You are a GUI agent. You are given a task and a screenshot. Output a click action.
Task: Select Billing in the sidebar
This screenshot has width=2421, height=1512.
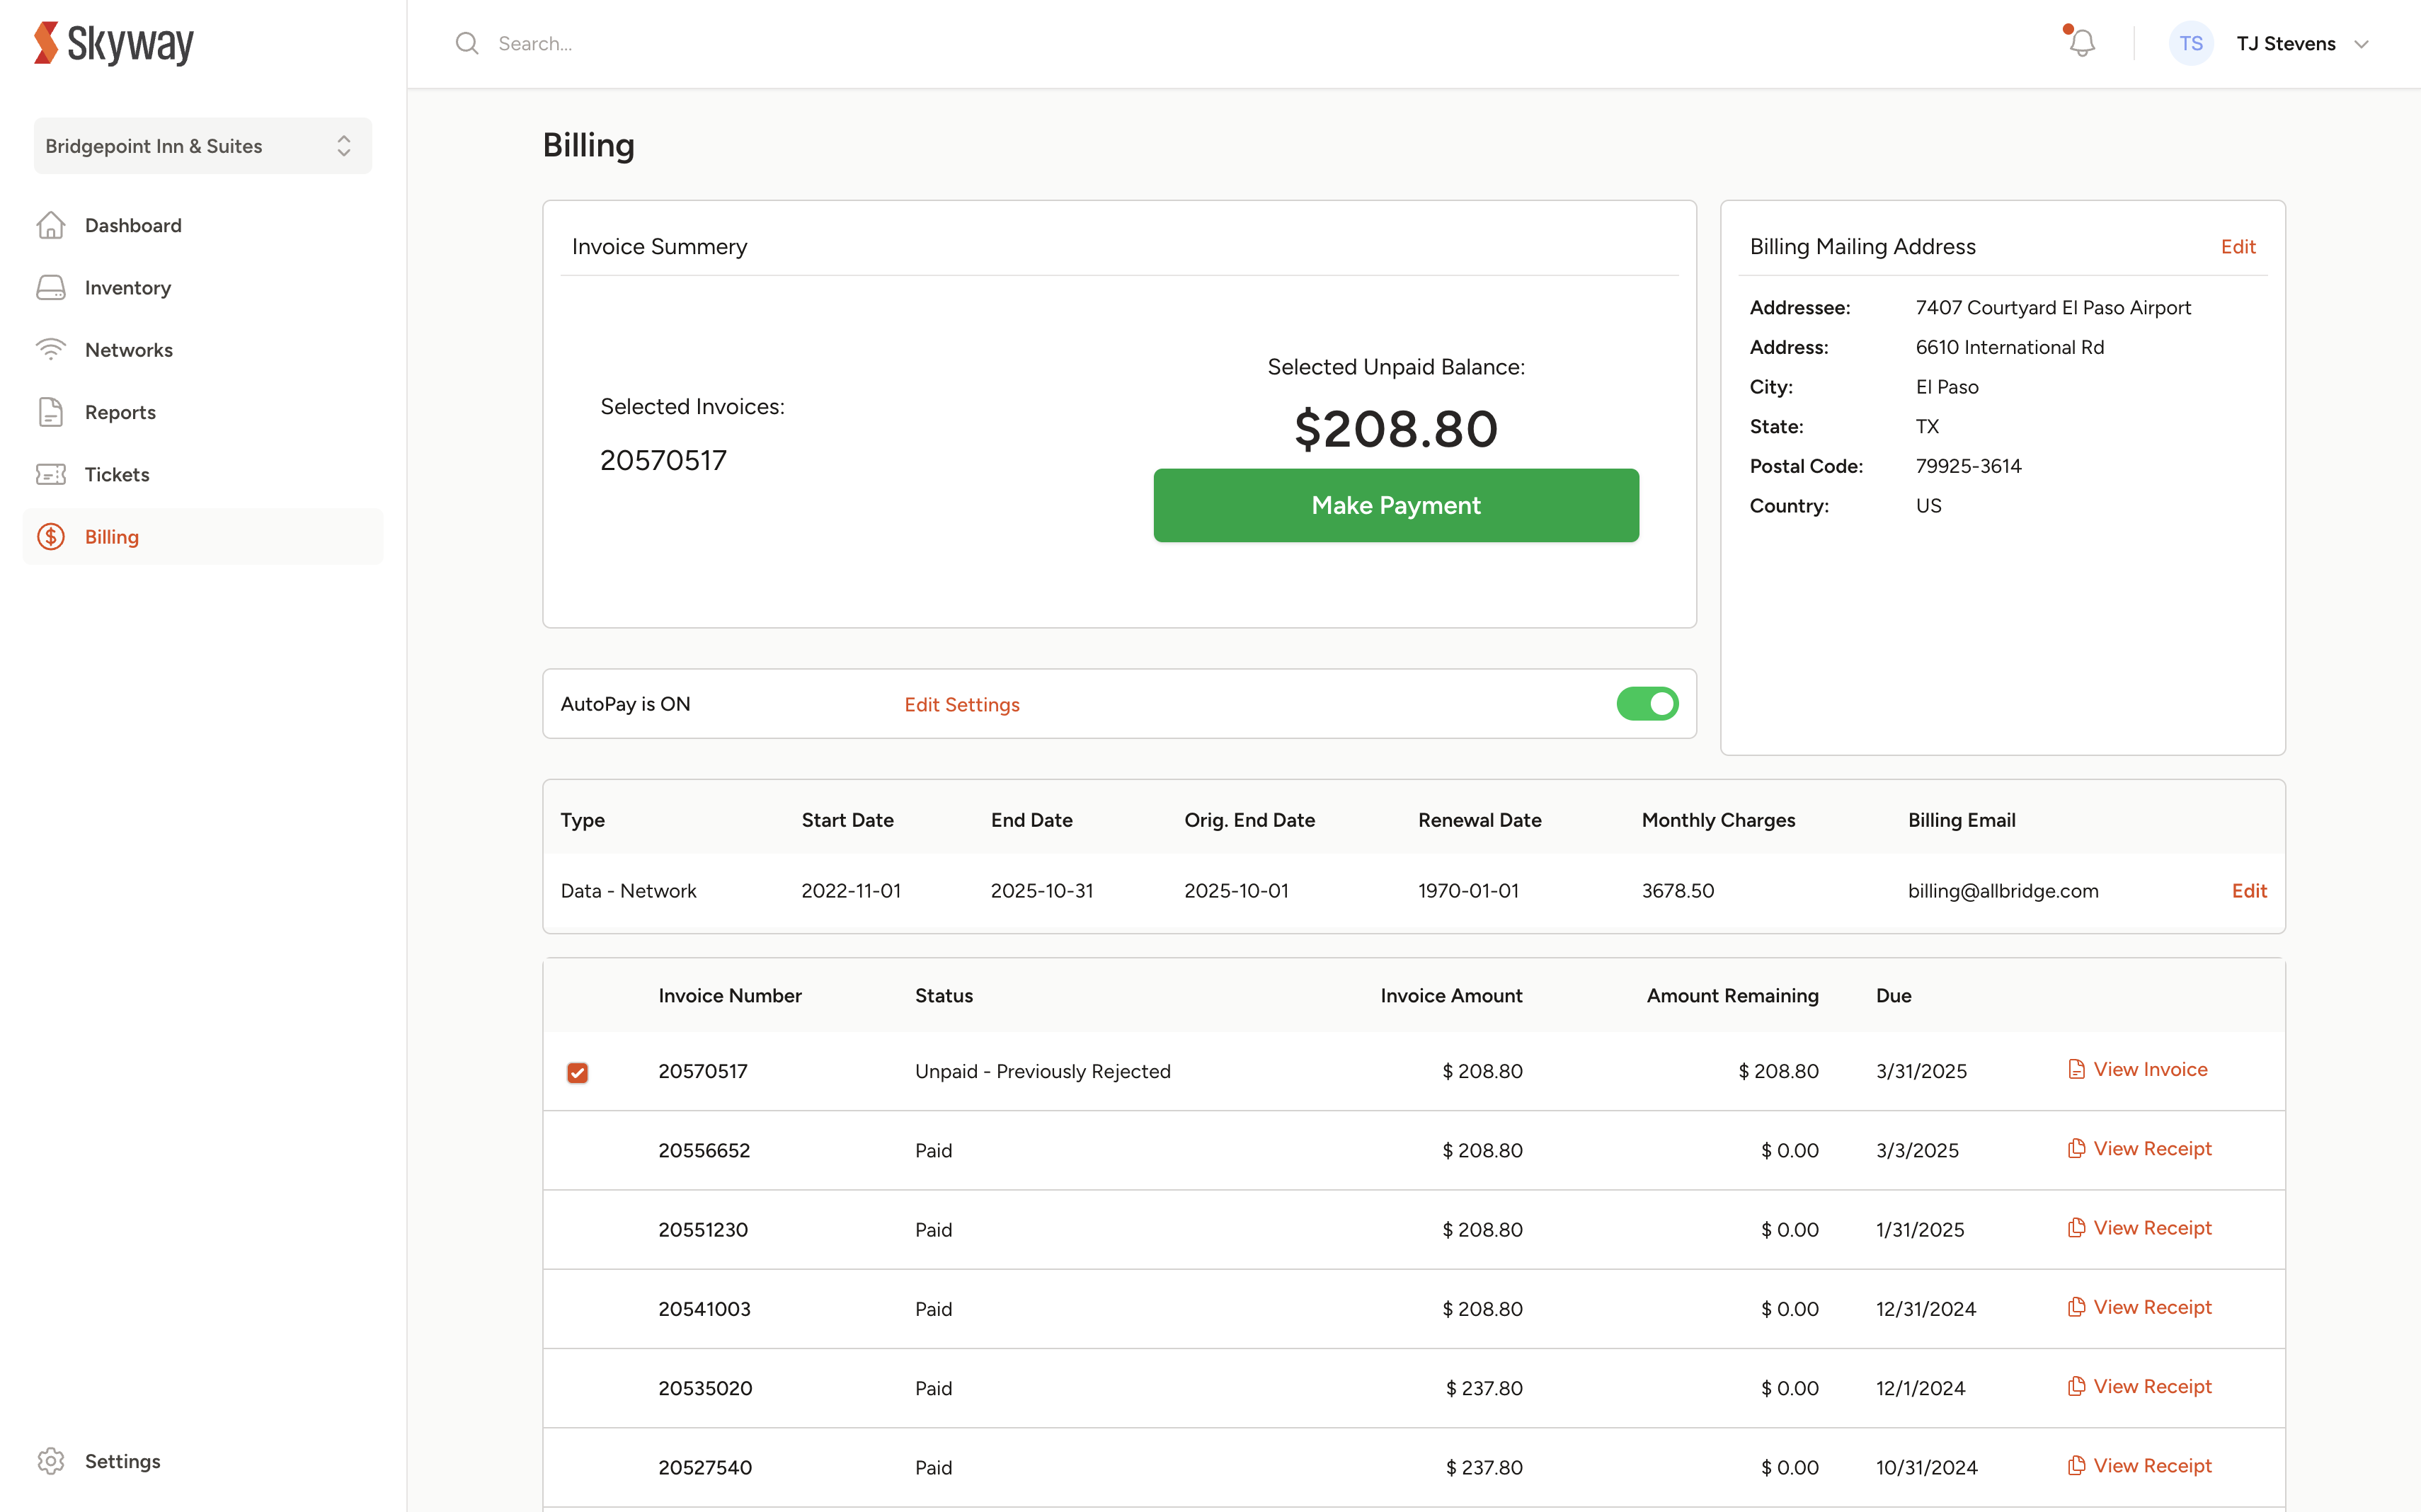click(x=112, y=537)
